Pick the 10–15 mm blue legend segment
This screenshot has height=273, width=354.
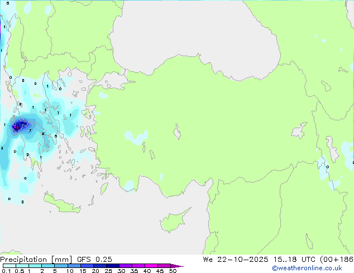(x=74, y=266)
